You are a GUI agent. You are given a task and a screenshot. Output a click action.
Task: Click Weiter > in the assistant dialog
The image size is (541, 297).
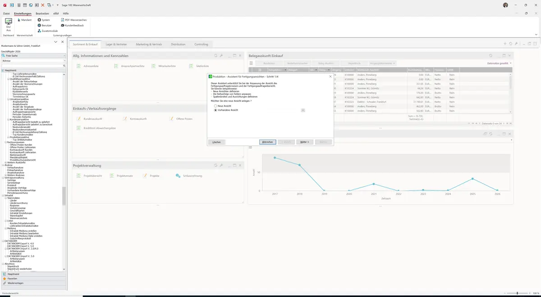(x=305, y=142)
